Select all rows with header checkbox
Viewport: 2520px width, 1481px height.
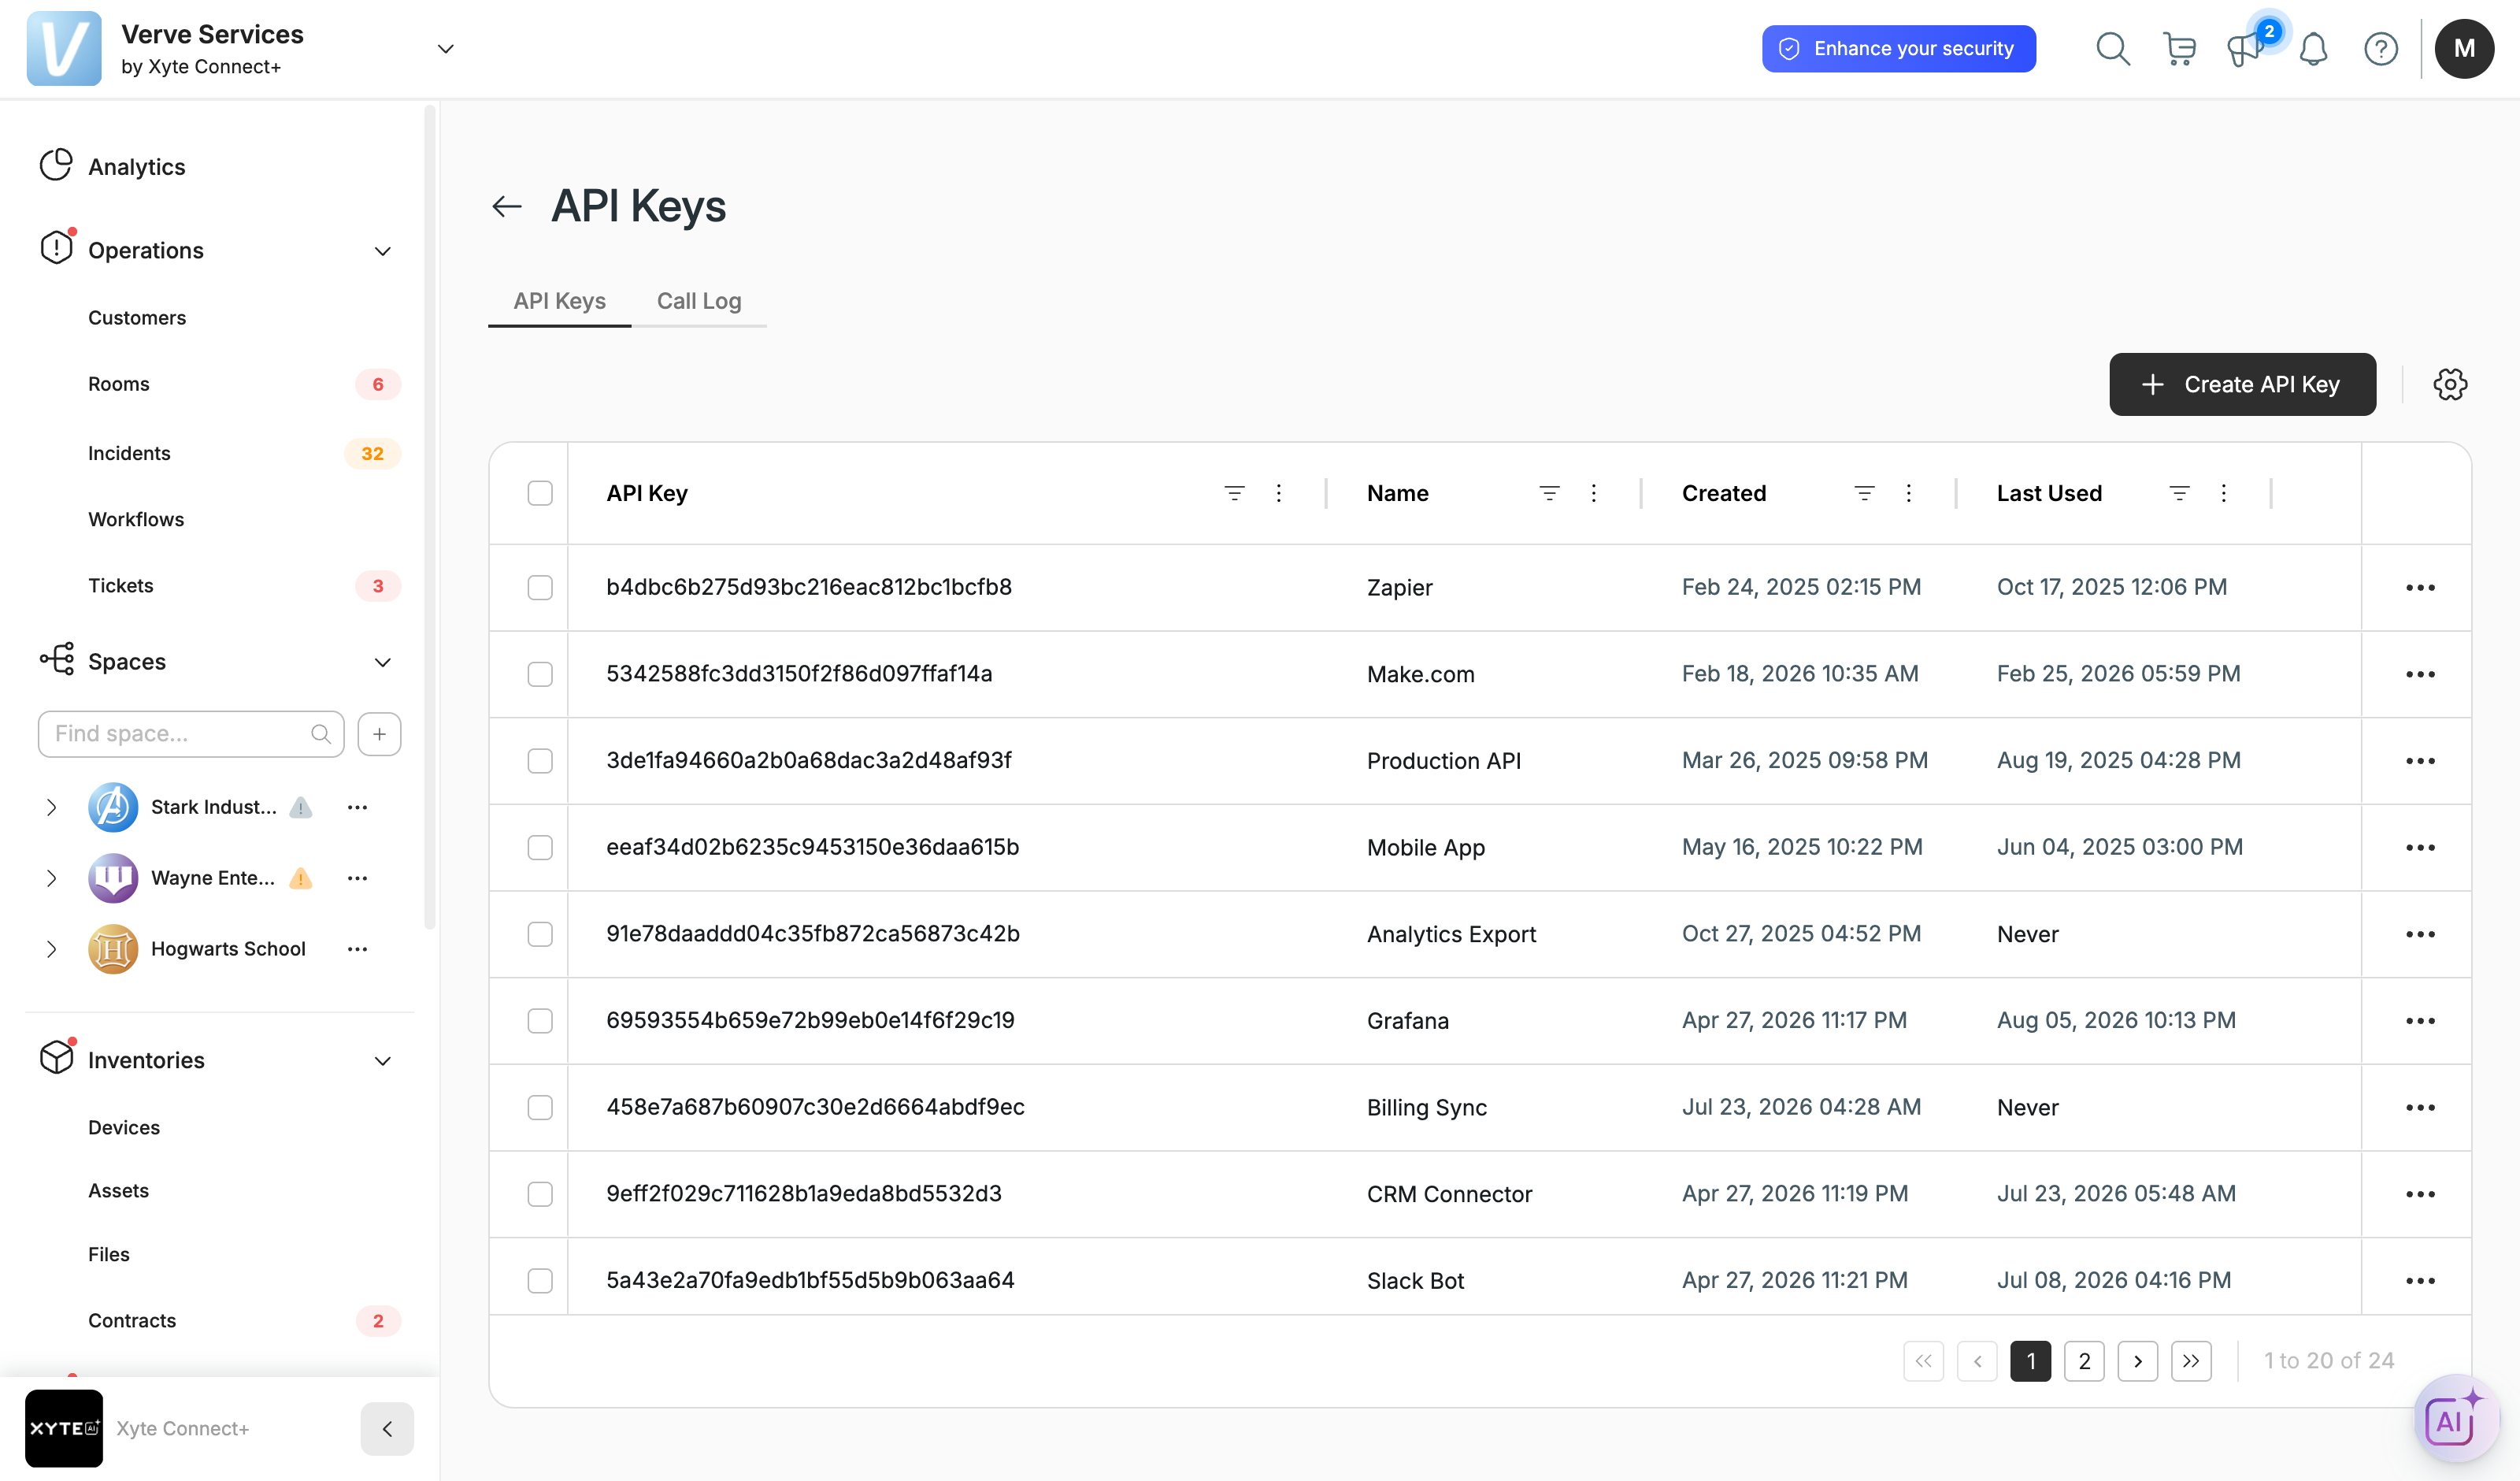tap(540, 493)
